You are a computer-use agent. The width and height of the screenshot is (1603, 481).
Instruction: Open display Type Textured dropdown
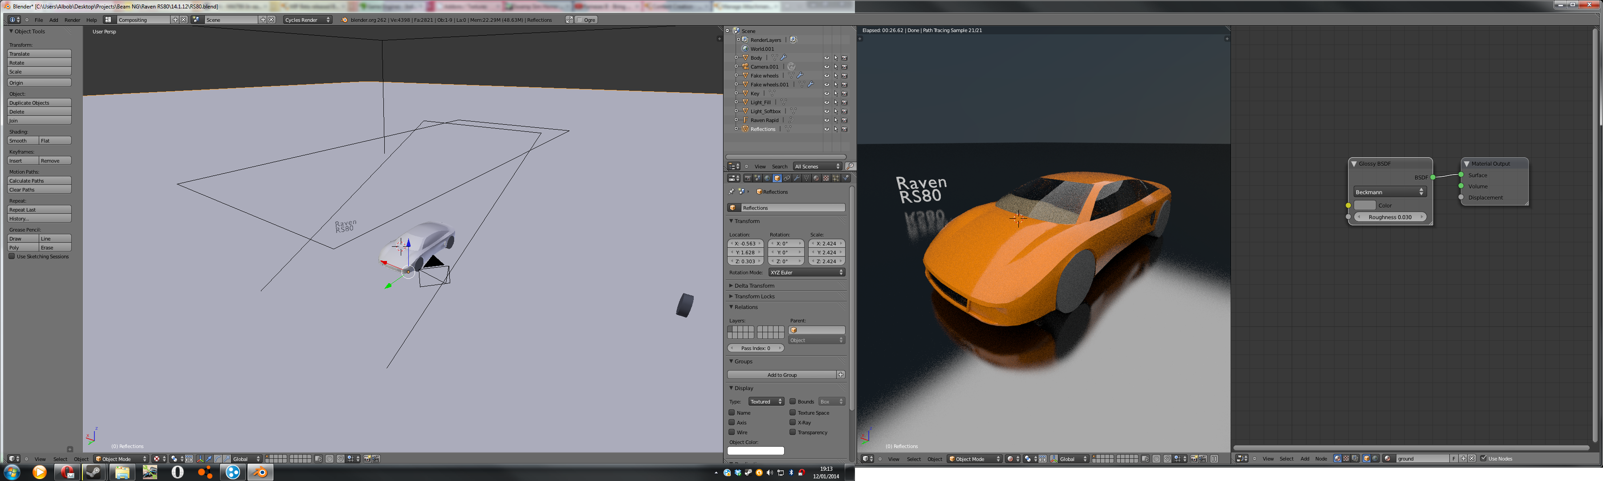point(766,401)
